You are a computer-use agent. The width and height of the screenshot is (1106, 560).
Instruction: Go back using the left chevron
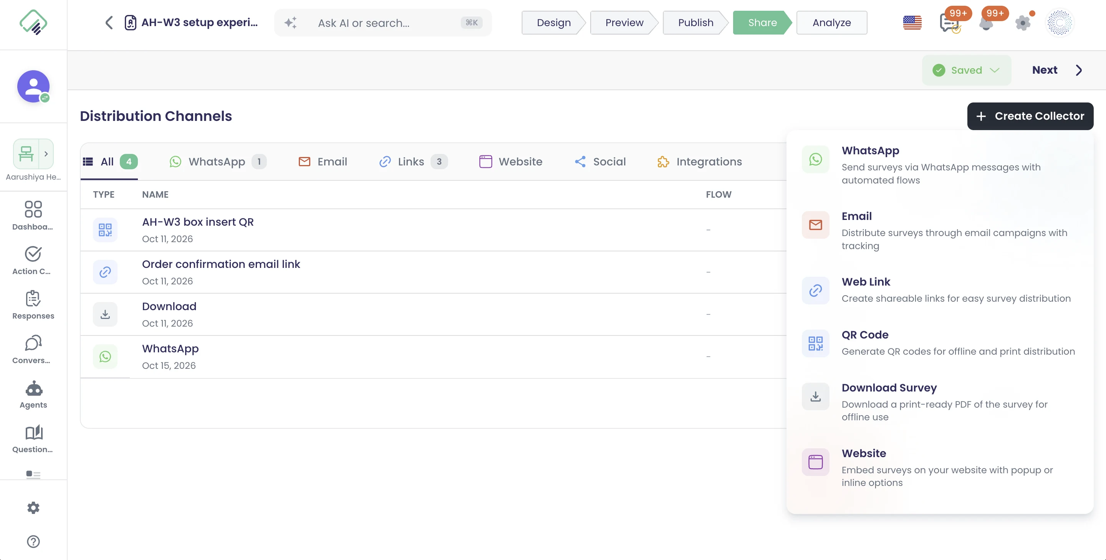click(109, 22)
